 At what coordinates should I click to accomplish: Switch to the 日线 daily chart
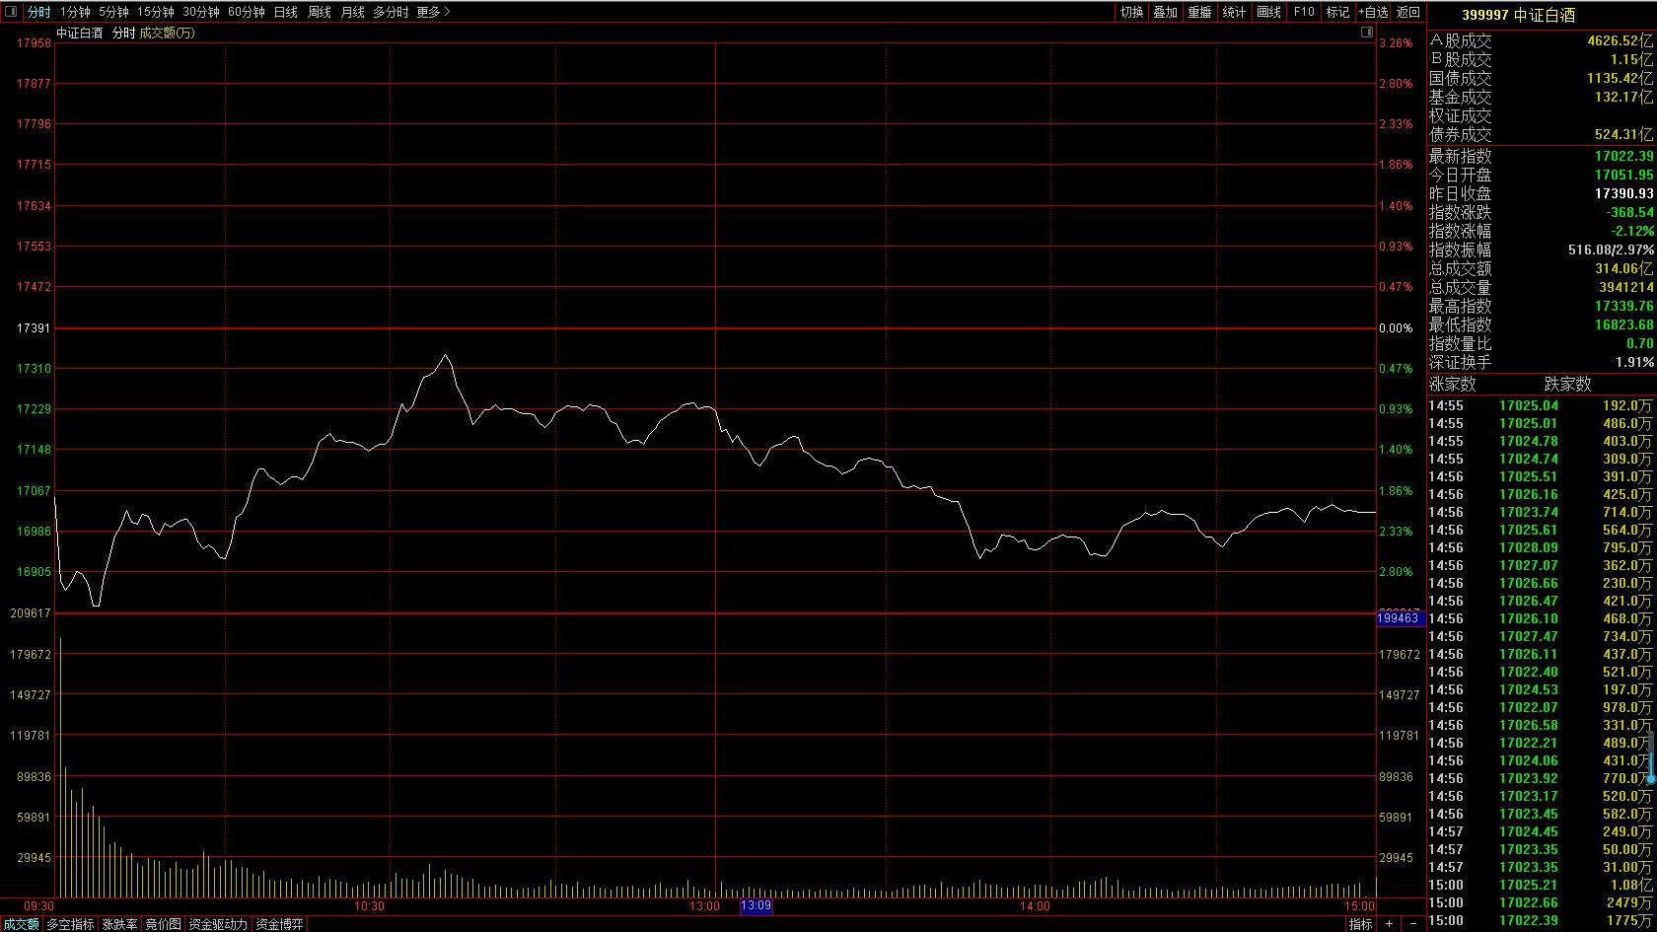point(285,12)
